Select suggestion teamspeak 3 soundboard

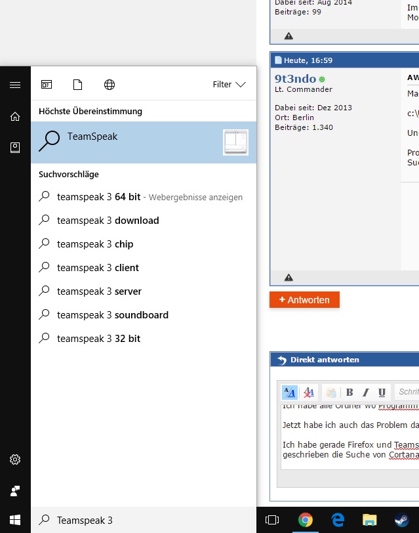[x=144, y=315]
